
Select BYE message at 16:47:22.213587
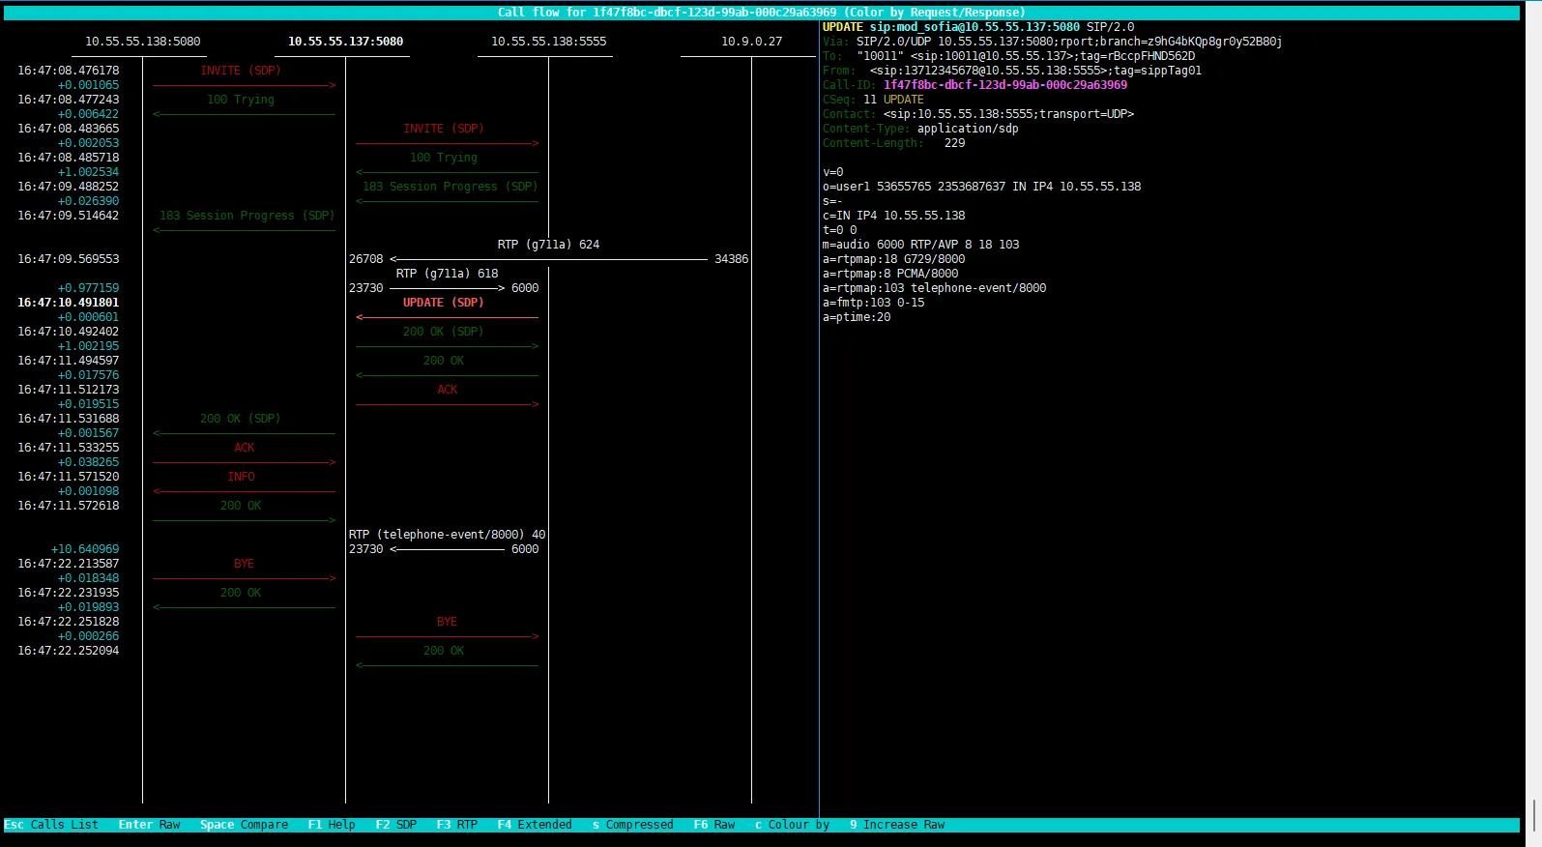244,564
